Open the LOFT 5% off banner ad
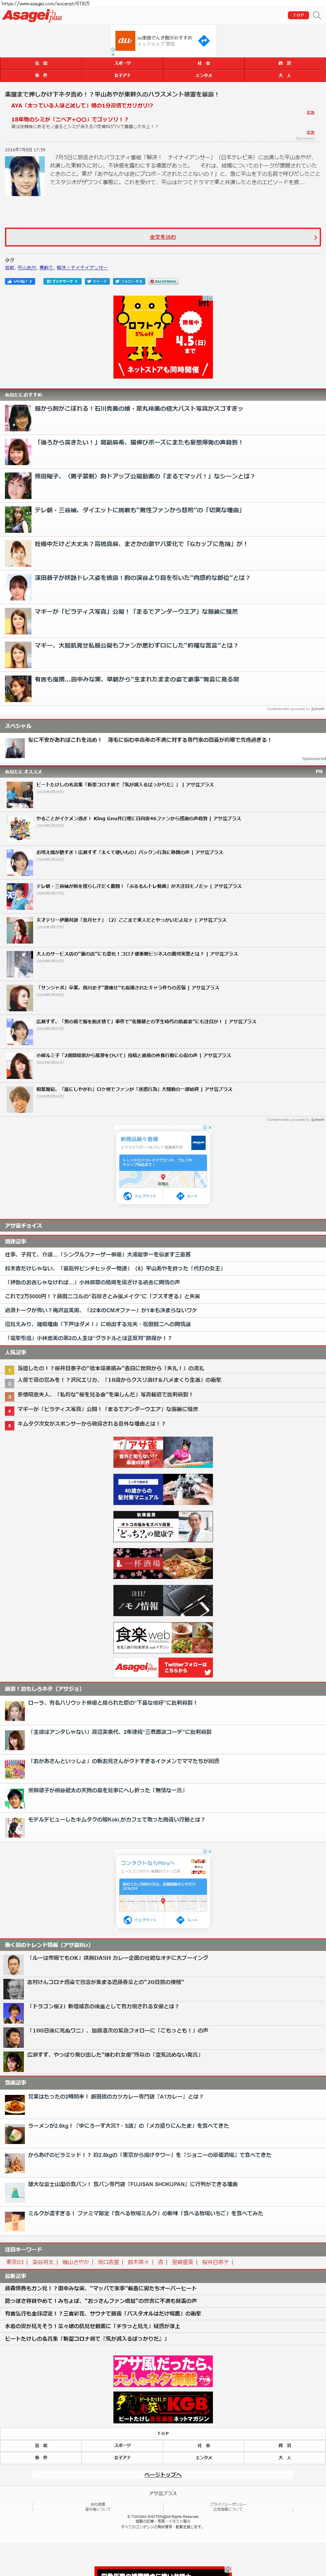 [x=163, y=336]
